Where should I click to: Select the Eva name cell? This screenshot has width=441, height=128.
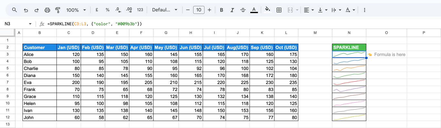tap(40, 82)
